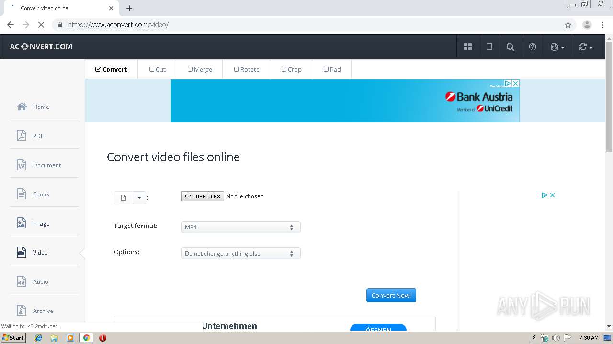Select the Convert tab

pyautogui.click(x=111, y=69)
